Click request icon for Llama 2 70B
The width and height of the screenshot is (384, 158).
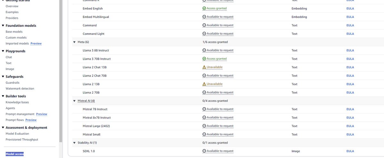pos(204,93)
